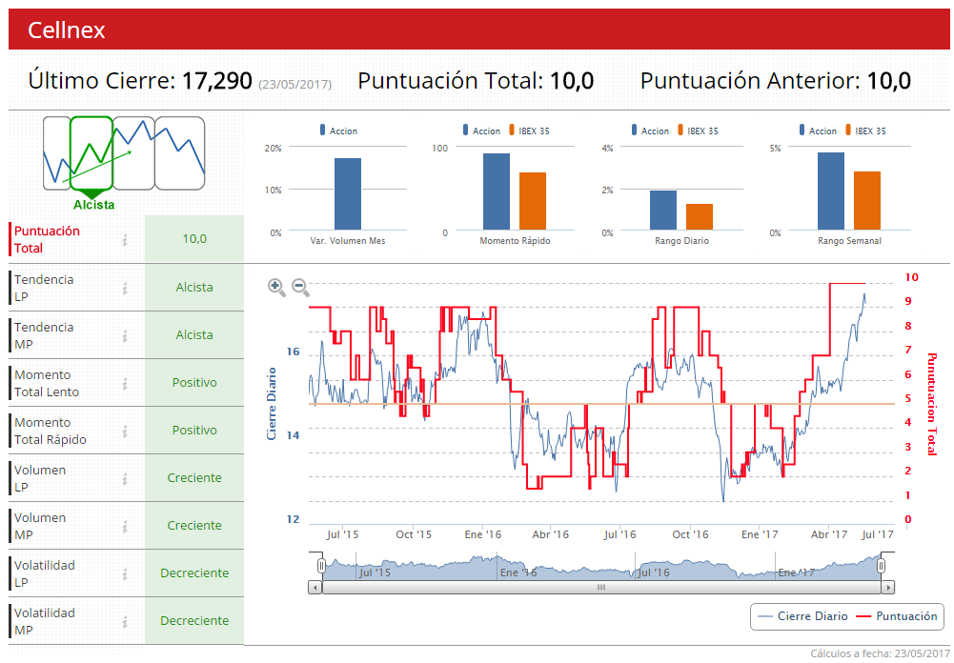Toggle Accion legend in Rango Diario chart
Viewport: 954px width, 663px height.
tap(650, 131)
